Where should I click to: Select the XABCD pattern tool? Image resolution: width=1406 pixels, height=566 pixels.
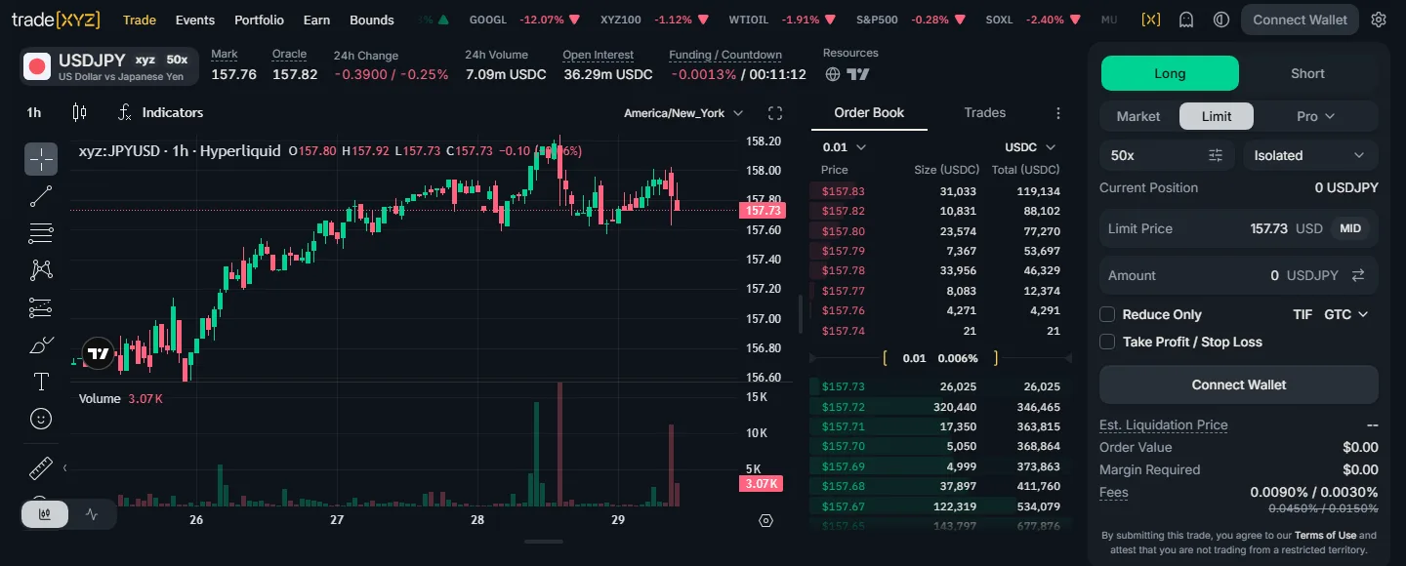point(41,270)
